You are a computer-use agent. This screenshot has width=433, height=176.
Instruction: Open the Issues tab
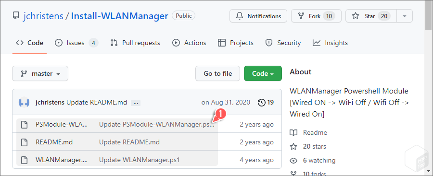pos(76,43)
